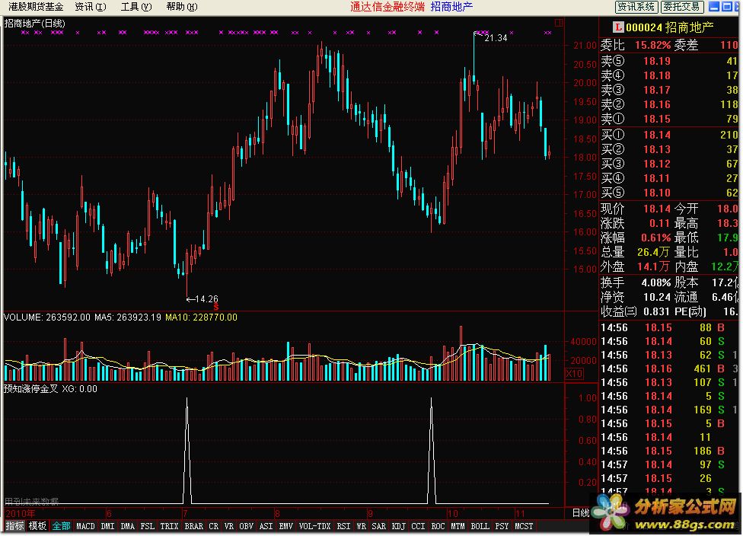
Task: Click the red L marker beside stock code 000024
Action: (x=617, y=27)
